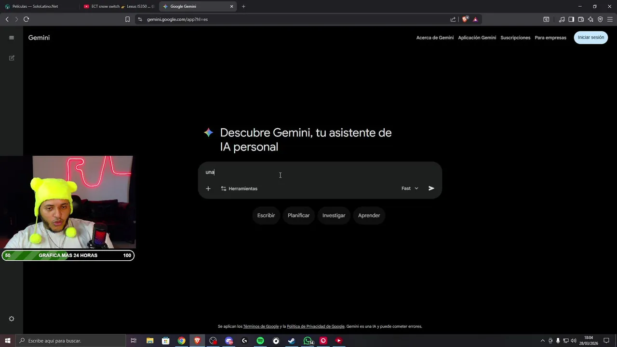Select the Planificar suggestion chip
This screenshot has width=617, height=347.
coord(299,215)
